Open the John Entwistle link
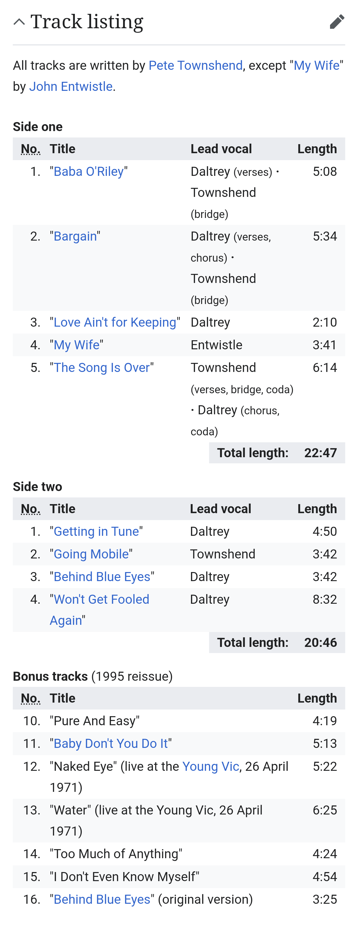The height and width of the screenshot is (928, 358). 71,87
